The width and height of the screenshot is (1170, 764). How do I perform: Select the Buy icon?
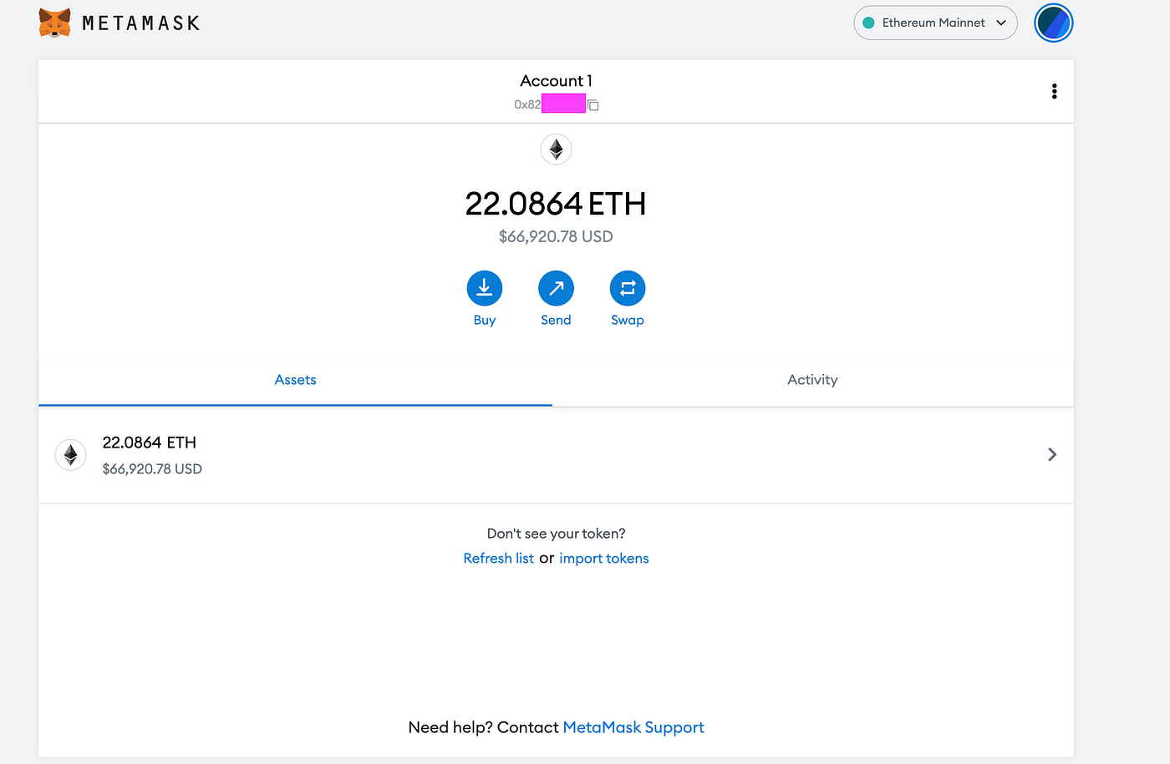485,288
